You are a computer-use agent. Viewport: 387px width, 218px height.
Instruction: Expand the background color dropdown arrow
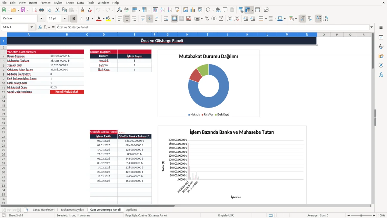113,19
